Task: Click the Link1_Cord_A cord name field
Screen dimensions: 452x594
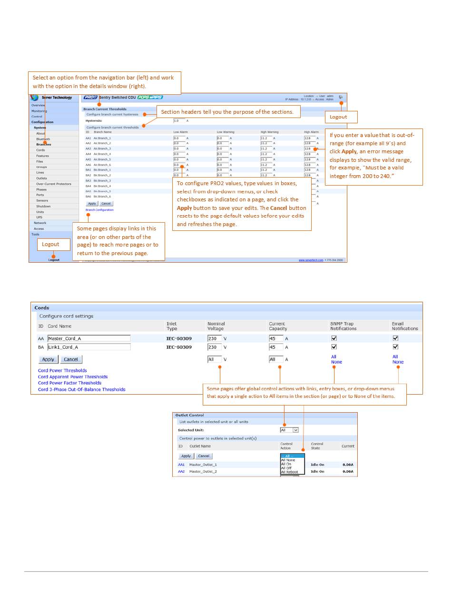Action: tap(89, 347)
